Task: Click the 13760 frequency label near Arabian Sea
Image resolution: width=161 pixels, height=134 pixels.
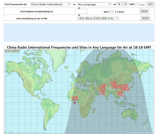Action: click(x=102, y=94)
